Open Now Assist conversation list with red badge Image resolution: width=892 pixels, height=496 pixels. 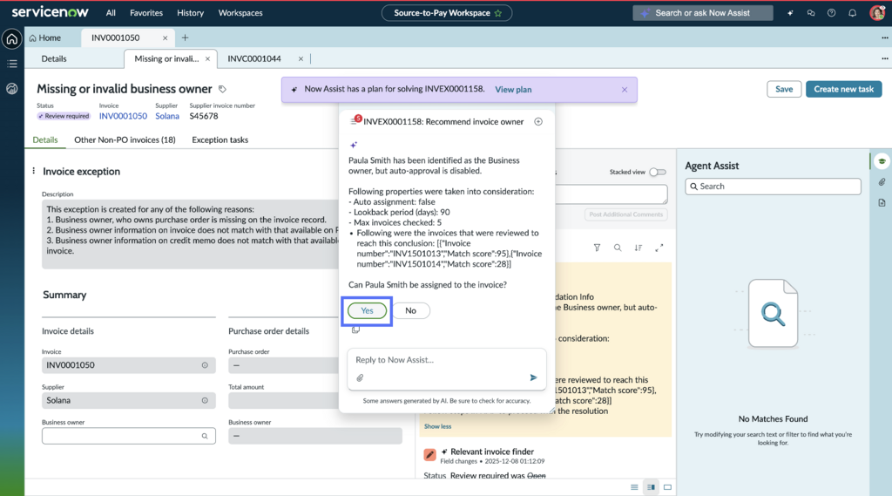click(x=355, y=120)
